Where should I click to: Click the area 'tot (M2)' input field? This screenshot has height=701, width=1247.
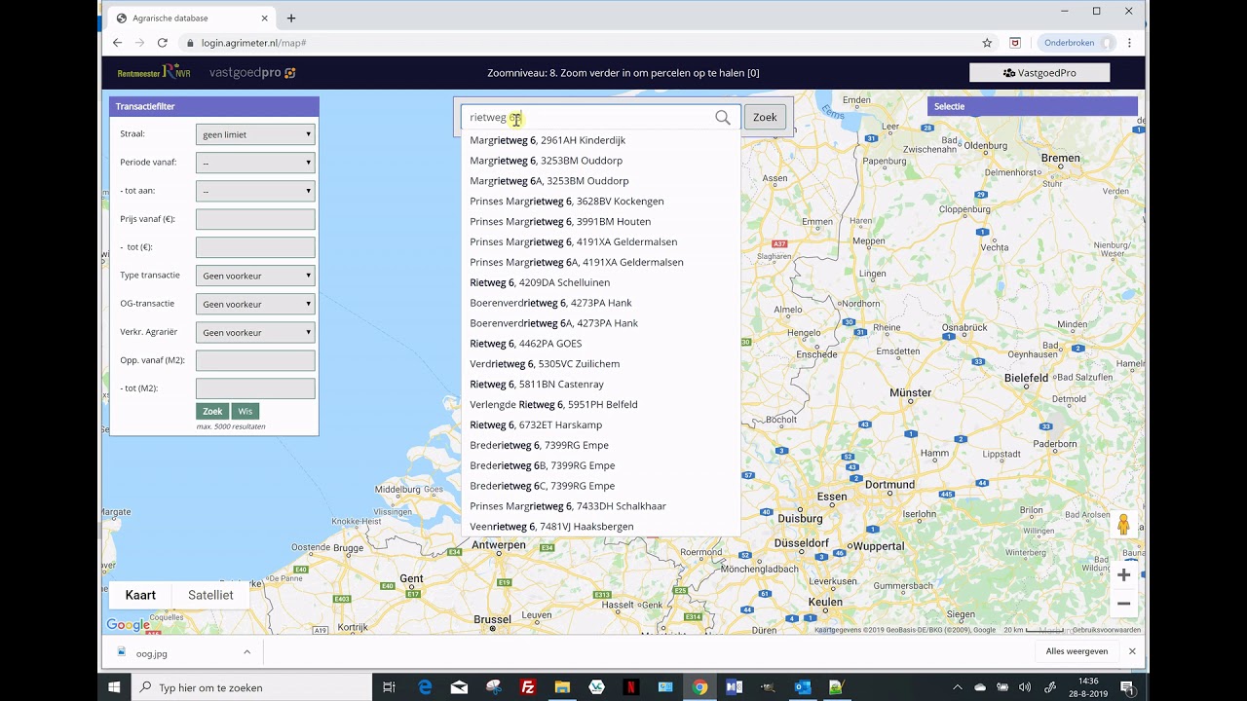(x=255, y=388)
